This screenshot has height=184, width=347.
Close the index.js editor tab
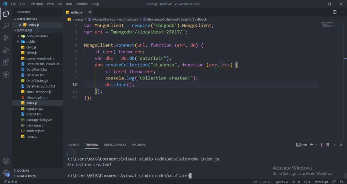pos(90,12)
